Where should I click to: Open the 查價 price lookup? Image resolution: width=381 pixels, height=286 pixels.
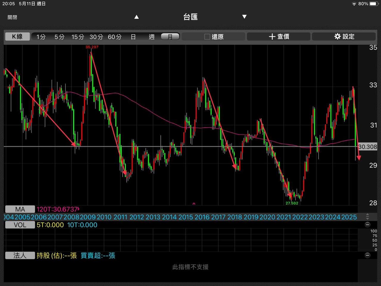point(279,36)
